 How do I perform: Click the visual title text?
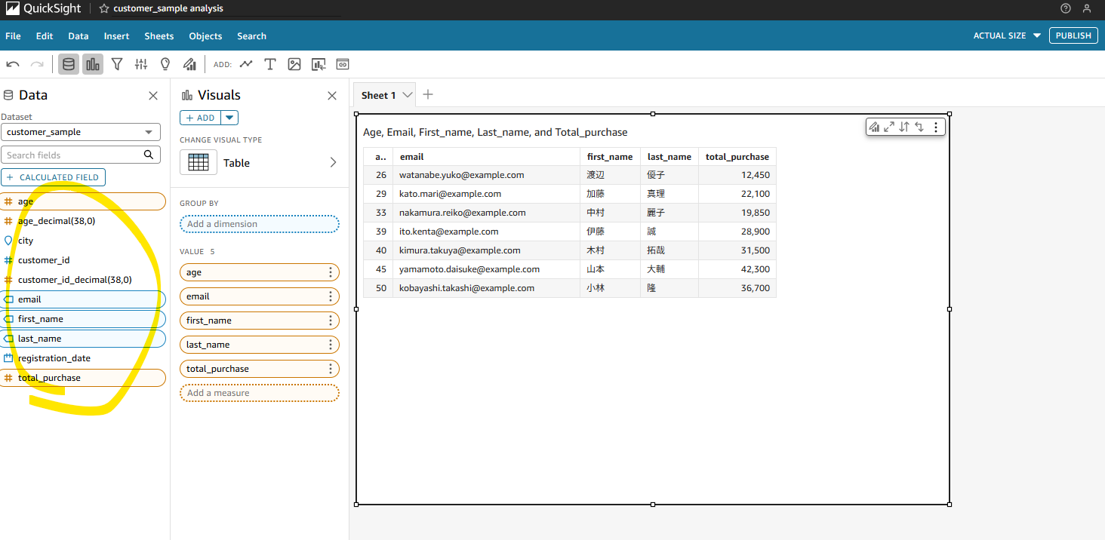[x=495, y=132]
